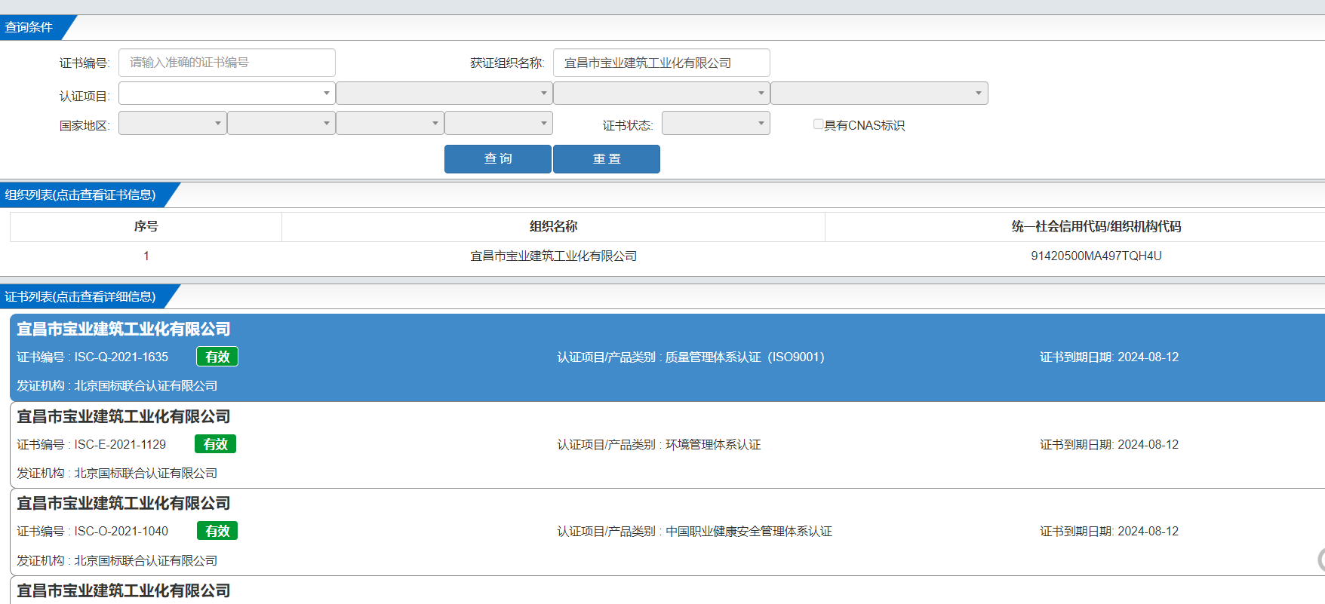Click the partly visible fourth certificate card title
The width and height of the screenshot is (1325, 604).
coord(124,591)
